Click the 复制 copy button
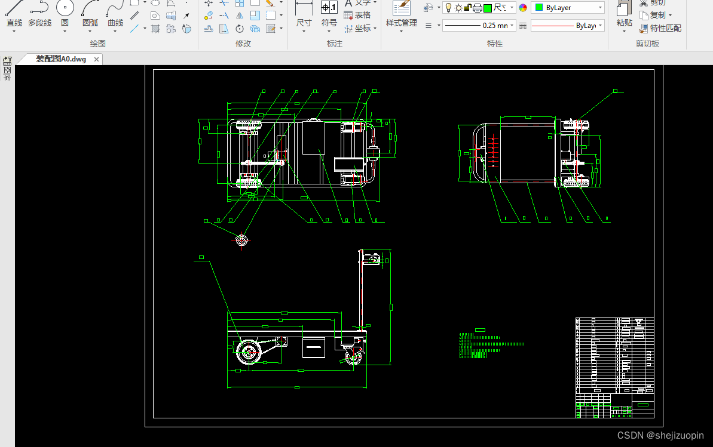This screenshot has height=447, width=713. pos(652,16)
